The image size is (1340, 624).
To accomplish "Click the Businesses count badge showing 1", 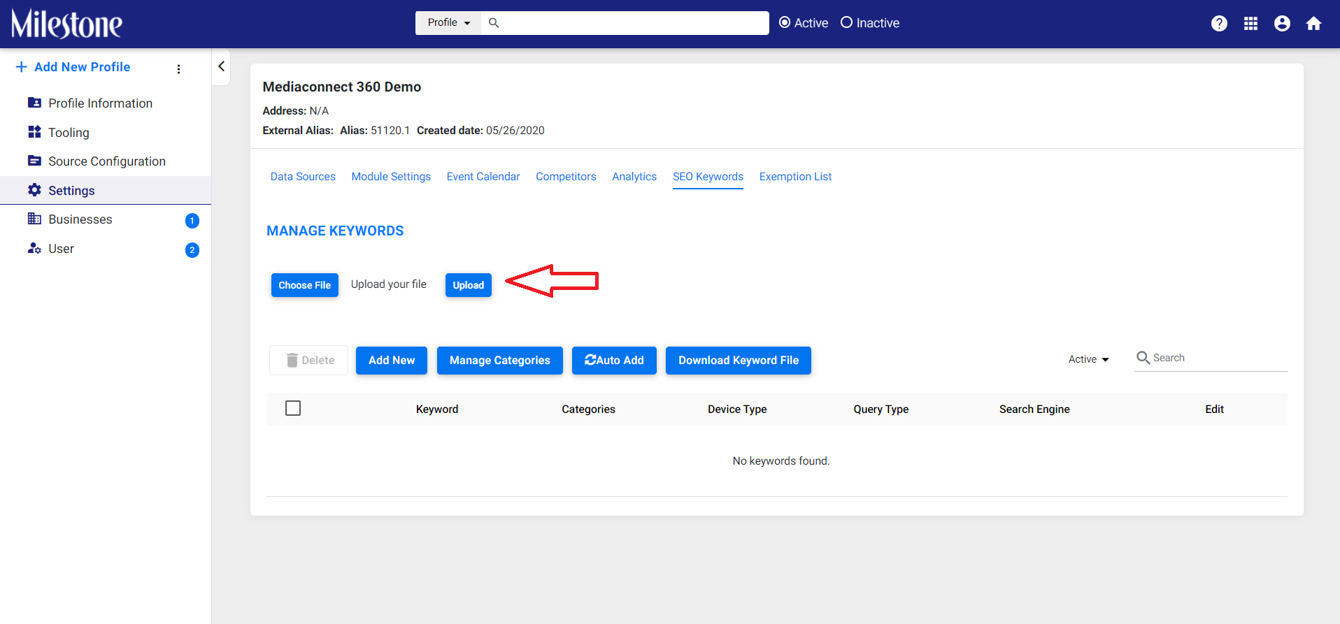I will pyautogui.click(x=192, y=221).
